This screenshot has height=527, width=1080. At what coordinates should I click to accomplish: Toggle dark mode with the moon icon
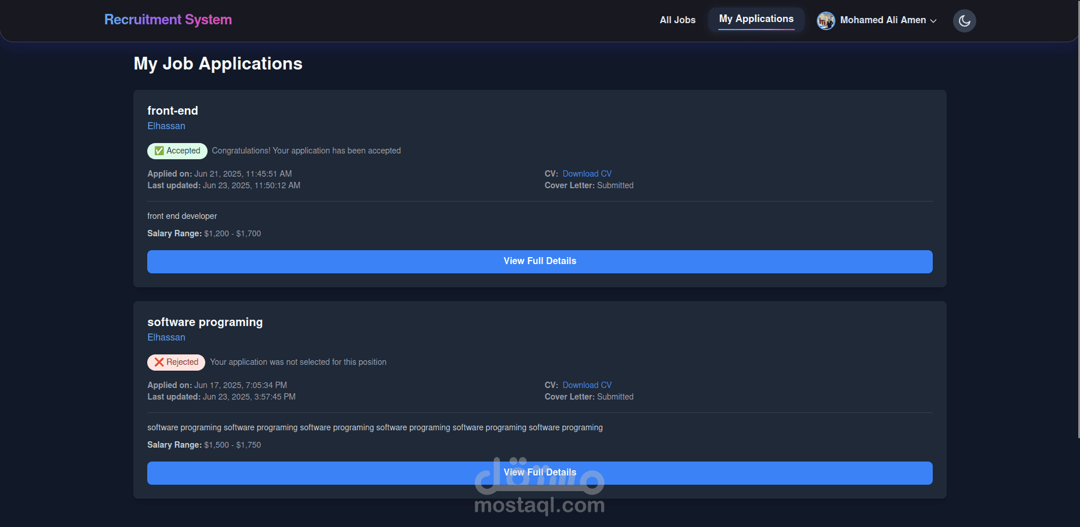pyautogui.click(x=964, y=21)
